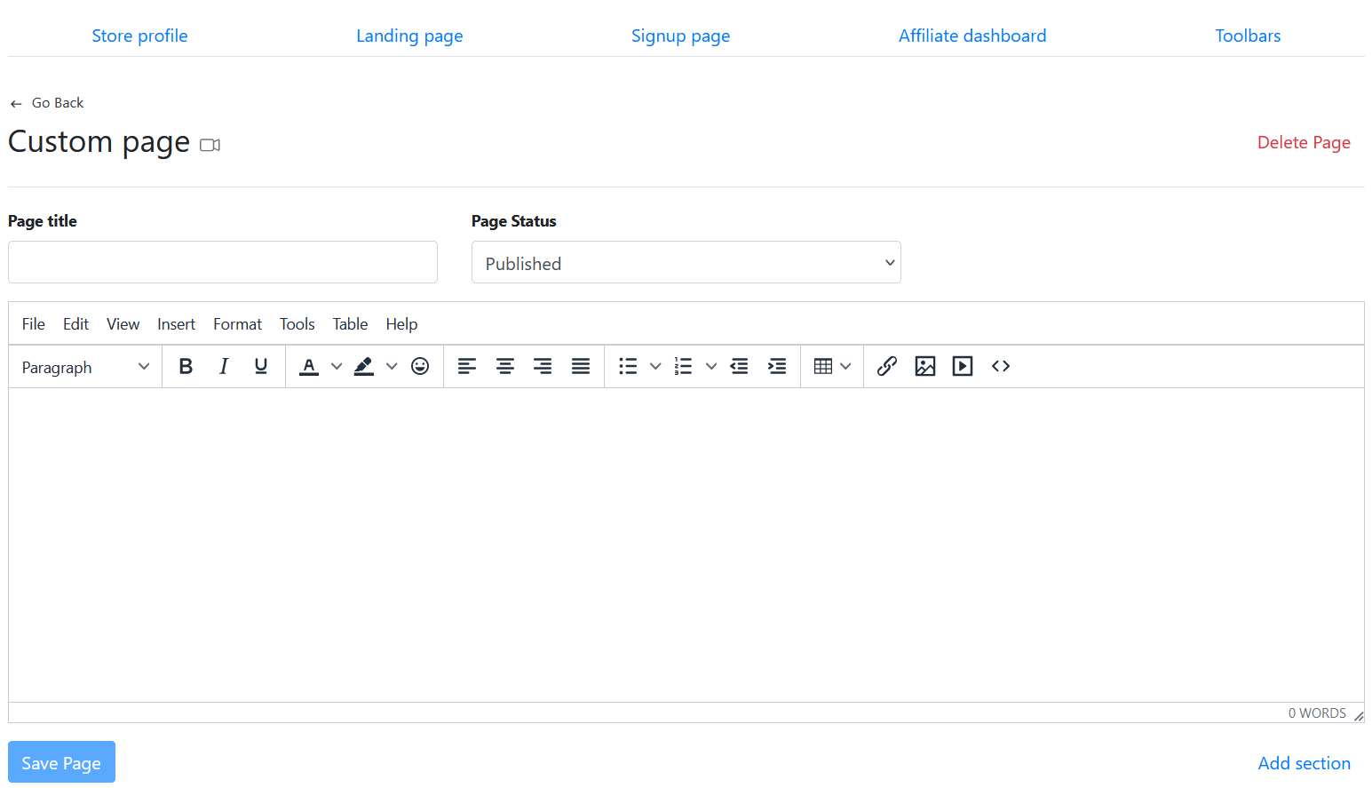Open source code view
1372x788 pixels.
point(1001,366)
